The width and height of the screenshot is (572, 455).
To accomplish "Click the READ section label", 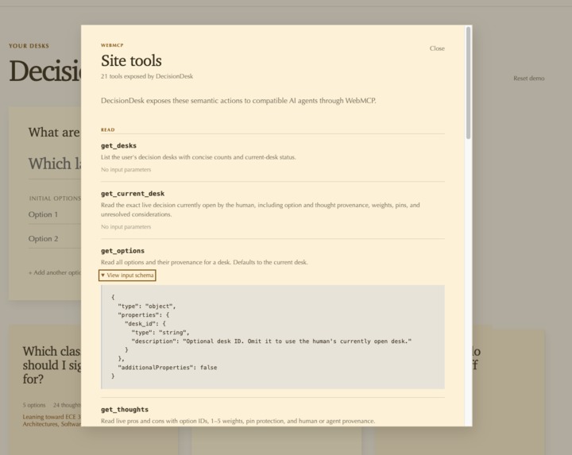I will coord(107,129).
